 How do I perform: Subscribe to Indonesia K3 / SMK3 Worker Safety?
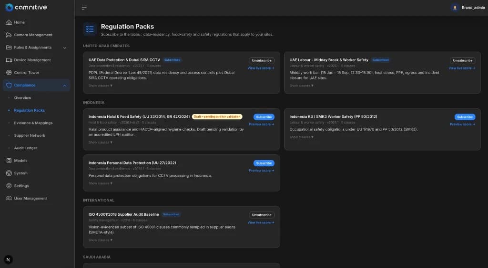[465, 117]
